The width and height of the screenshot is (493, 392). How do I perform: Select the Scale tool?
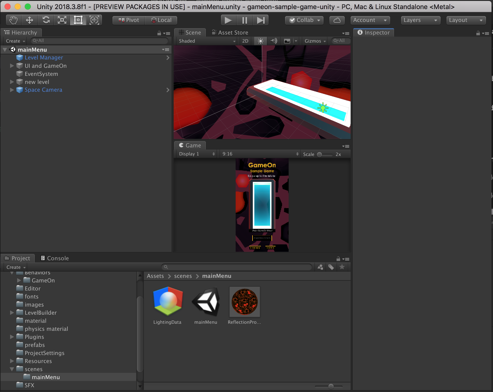tap(62, 20)
